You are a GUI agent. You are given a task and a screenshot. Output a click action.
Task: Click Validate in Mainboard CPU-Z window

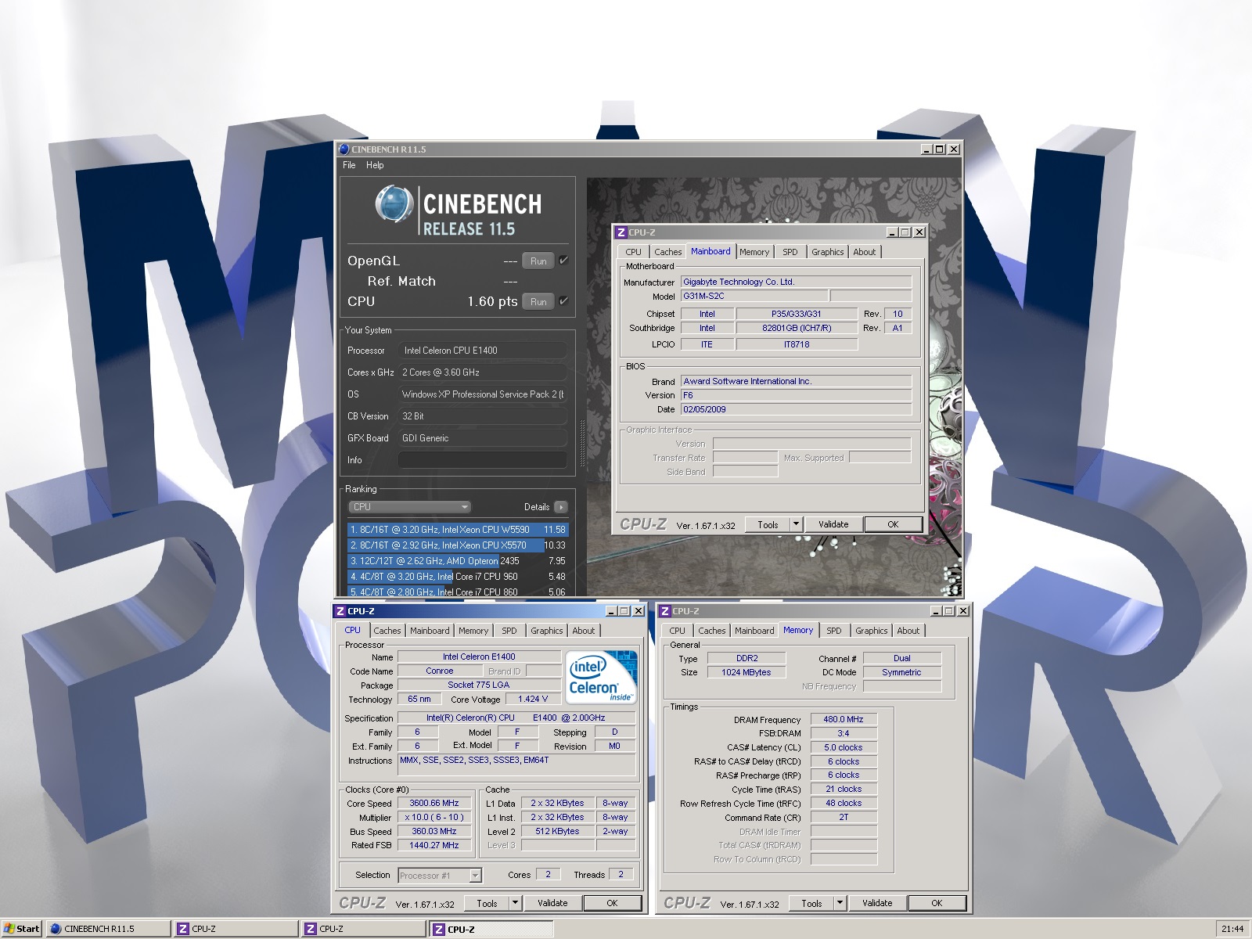833,524
